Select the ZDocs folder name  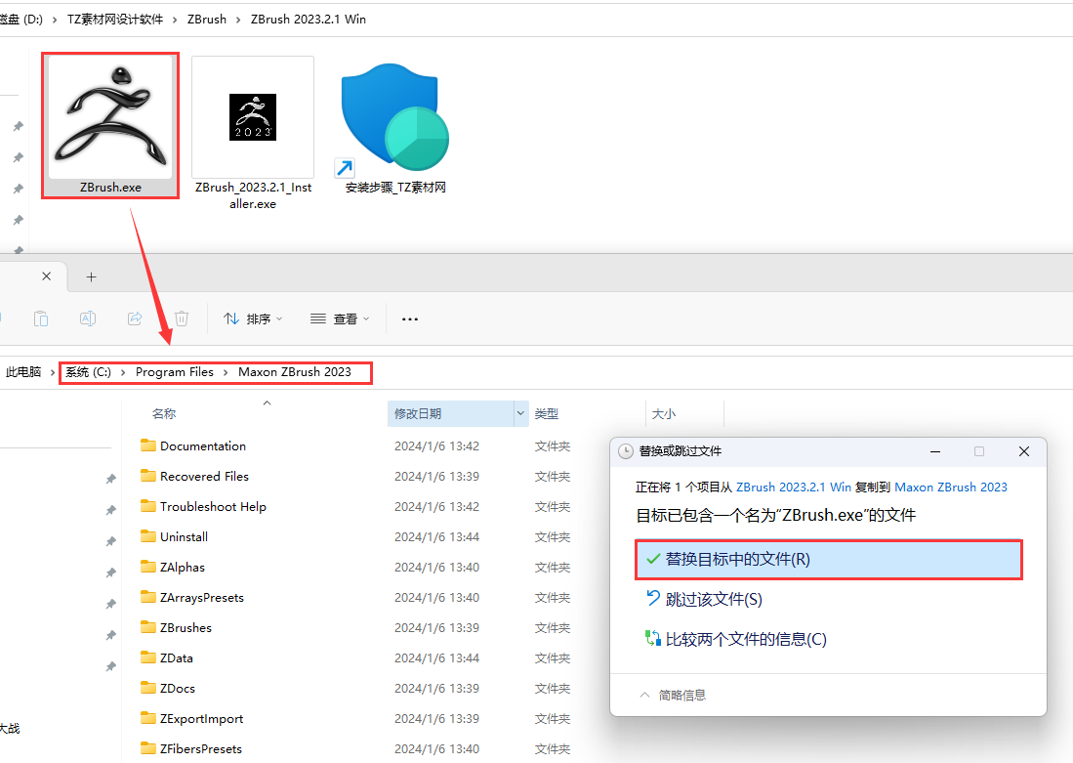pos(178,689)
